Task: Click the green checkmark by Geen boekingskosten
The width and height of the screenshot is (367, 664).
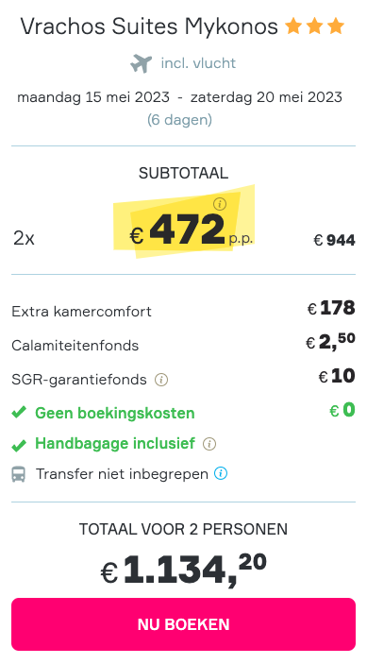Action: click(x=19, y=412)
